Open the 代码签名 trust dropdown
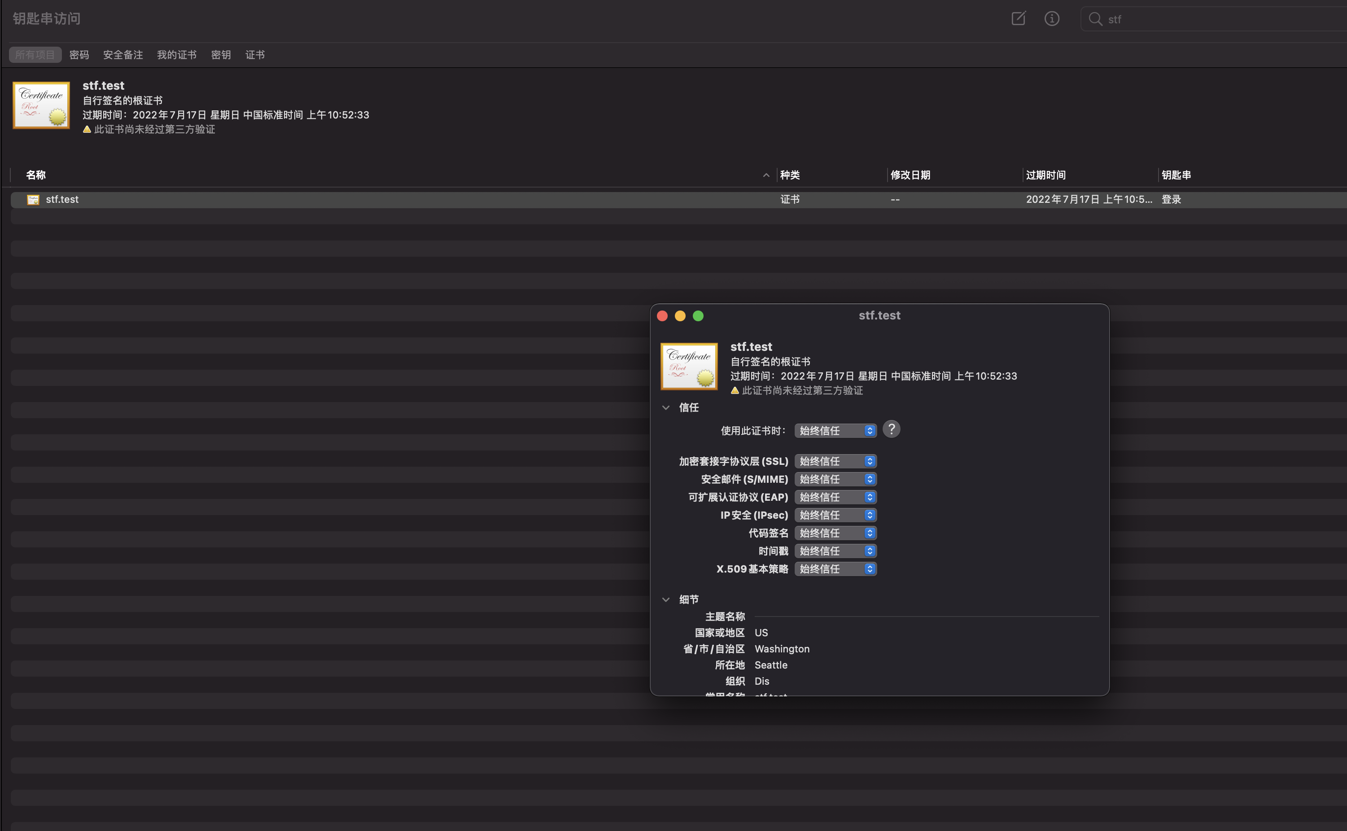Image resolution: width=1347 pixels, height=831 pixels. click(x=835, y=533)
